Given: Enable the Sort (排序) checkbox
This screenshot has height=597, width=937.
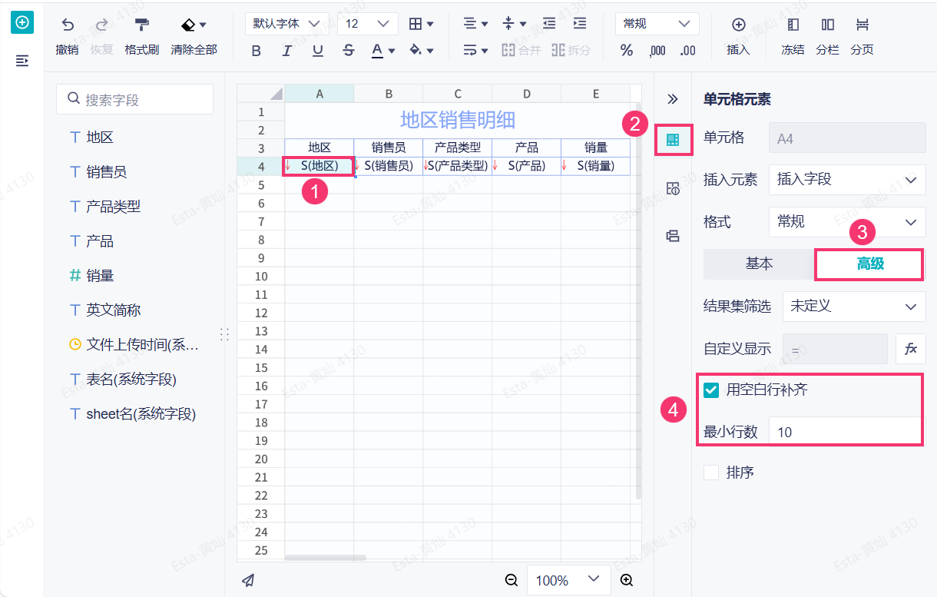Looking at the screenshot, I should pyautogui.click(x=711, y=473).
